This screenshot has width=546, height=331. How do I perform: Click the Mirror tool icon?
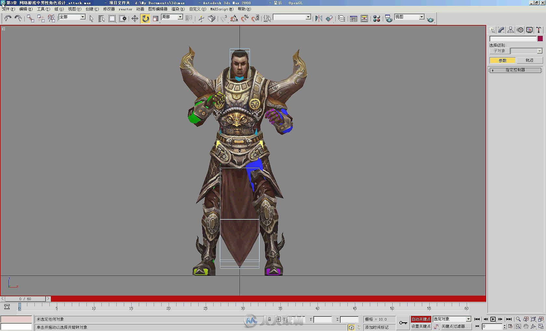[318, 18]
